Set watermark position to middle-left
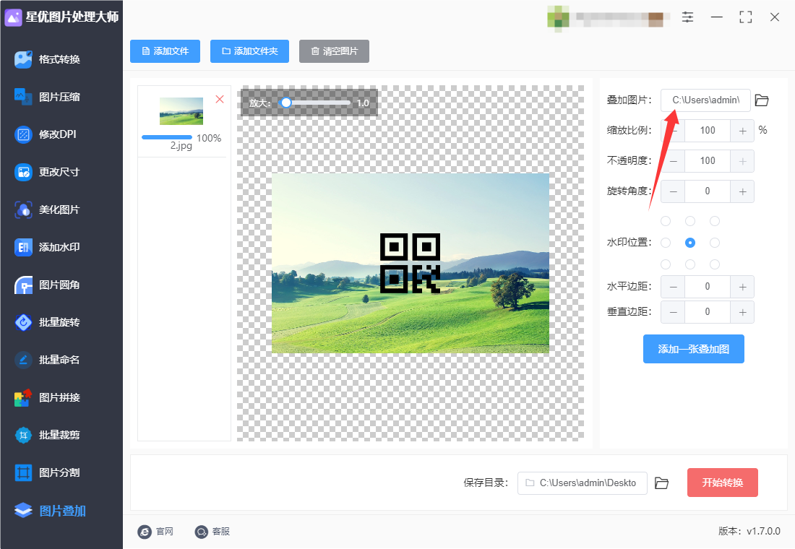Image resolution: width=795 pixels, height=549 pixels. coord(666,243)
